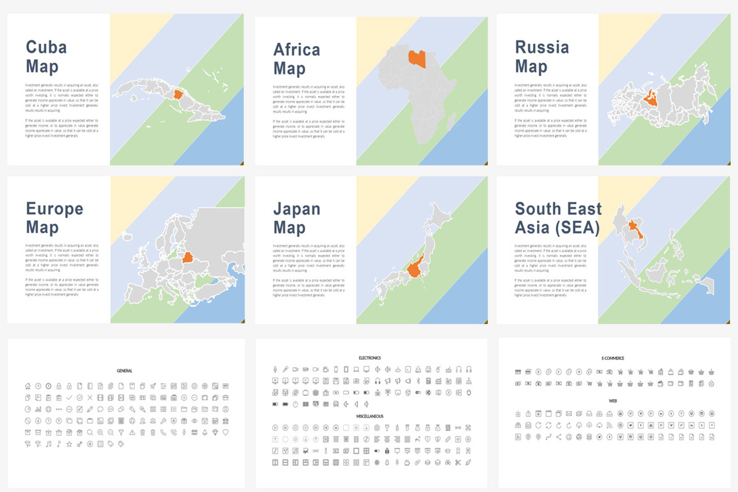Open the Cuba Map slide thumbnail
The width and height of the screenshot is (738, 492).
click(125, 89)
